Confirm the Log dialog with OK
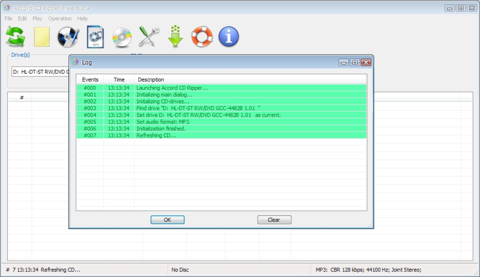 [x=168, y=220]
